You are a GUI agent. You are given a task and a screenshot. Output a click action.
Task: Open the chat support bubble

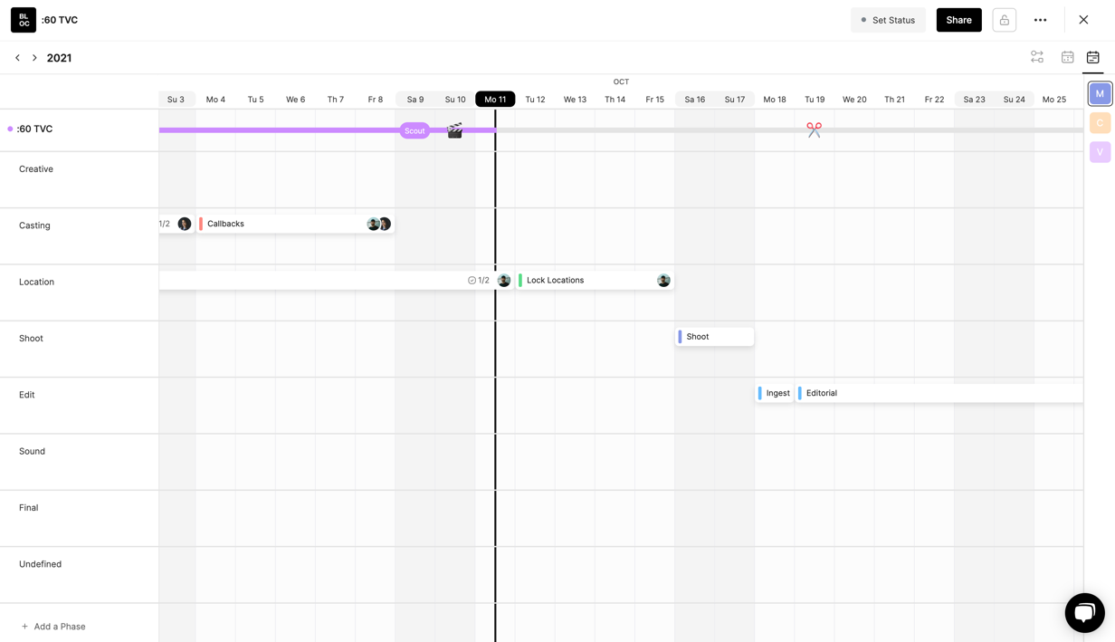click(1084, 613)
